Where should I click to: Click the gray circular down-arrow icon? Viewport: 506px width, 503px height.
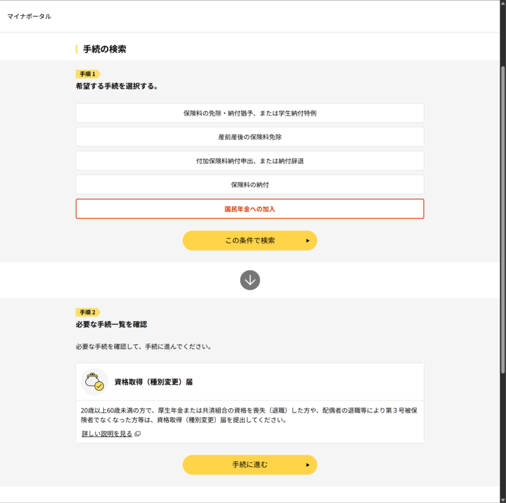click(x=250, y=280)
